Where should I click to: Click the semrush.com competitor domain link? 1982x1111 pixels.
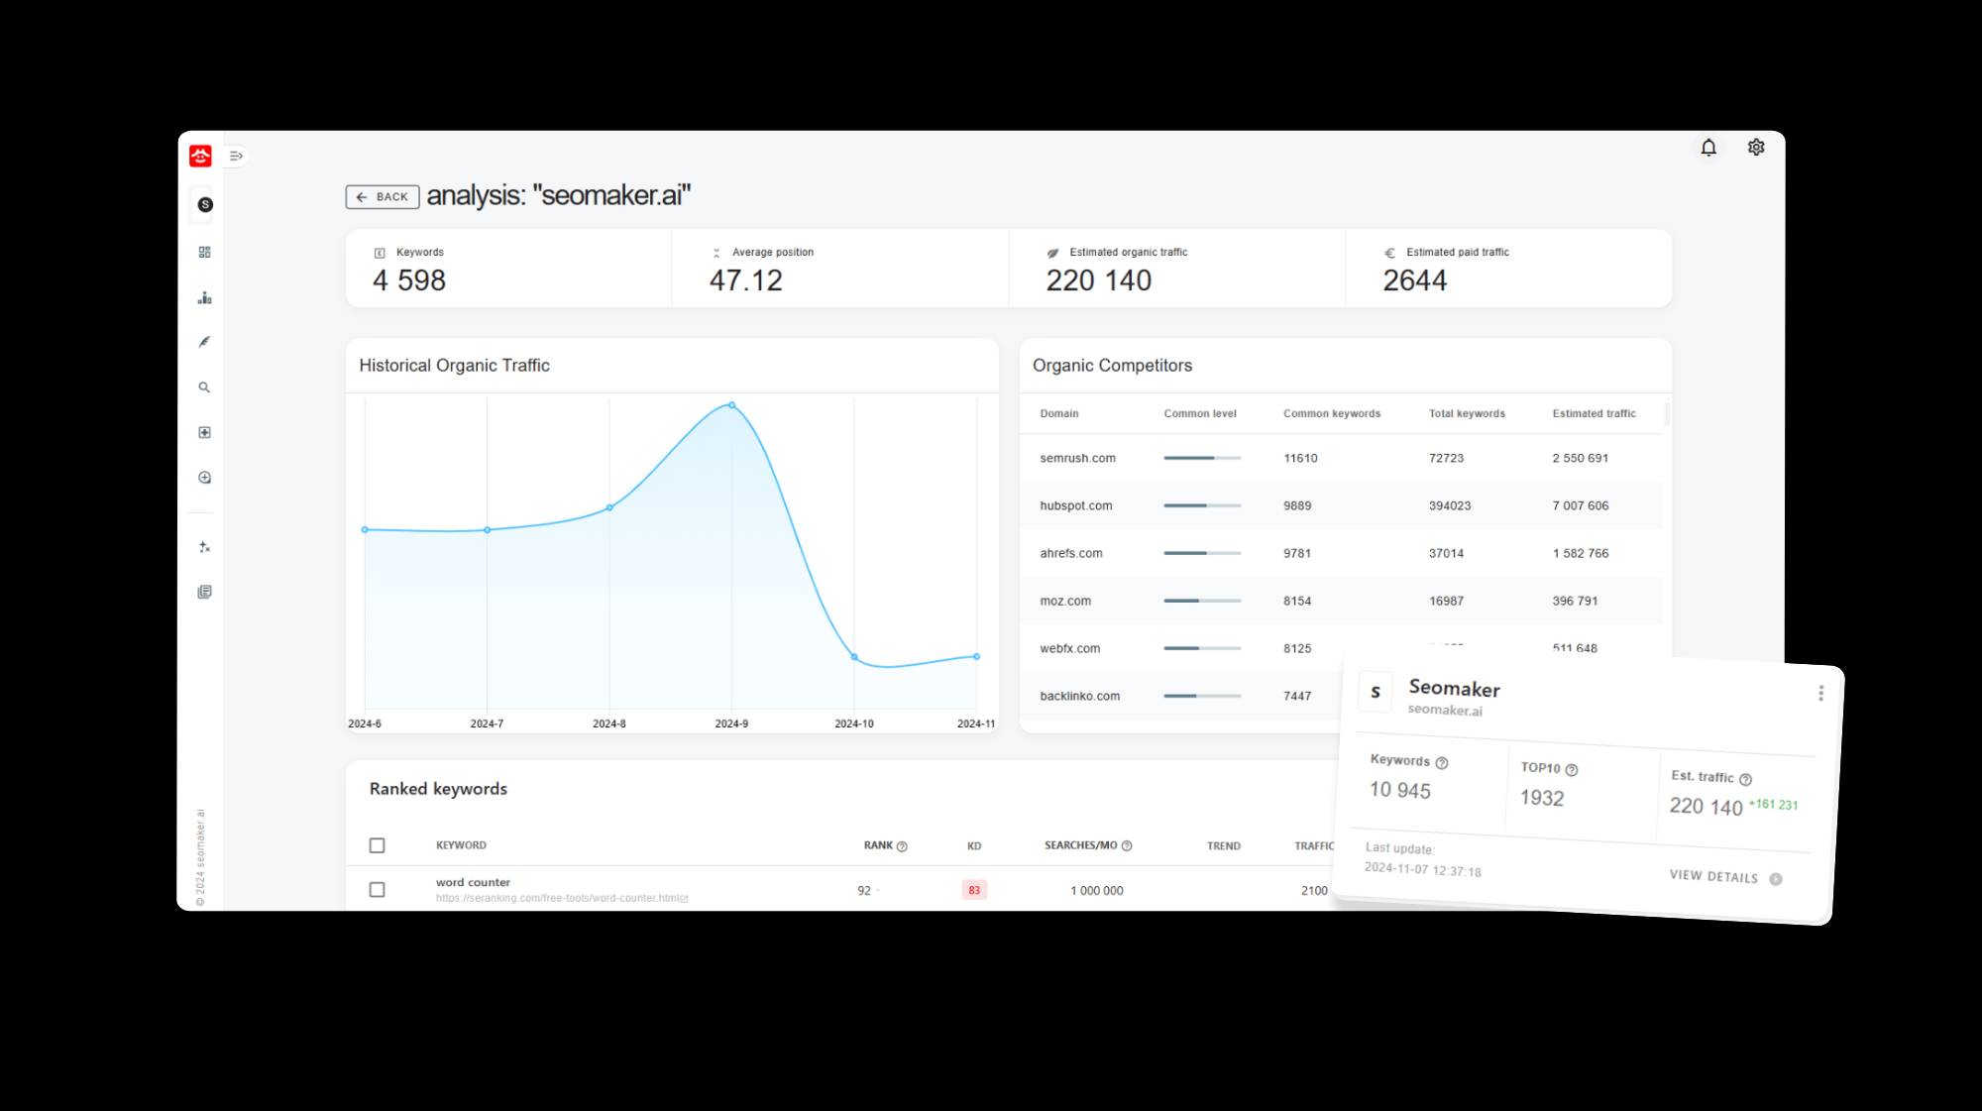click(x=1076, y=458)
